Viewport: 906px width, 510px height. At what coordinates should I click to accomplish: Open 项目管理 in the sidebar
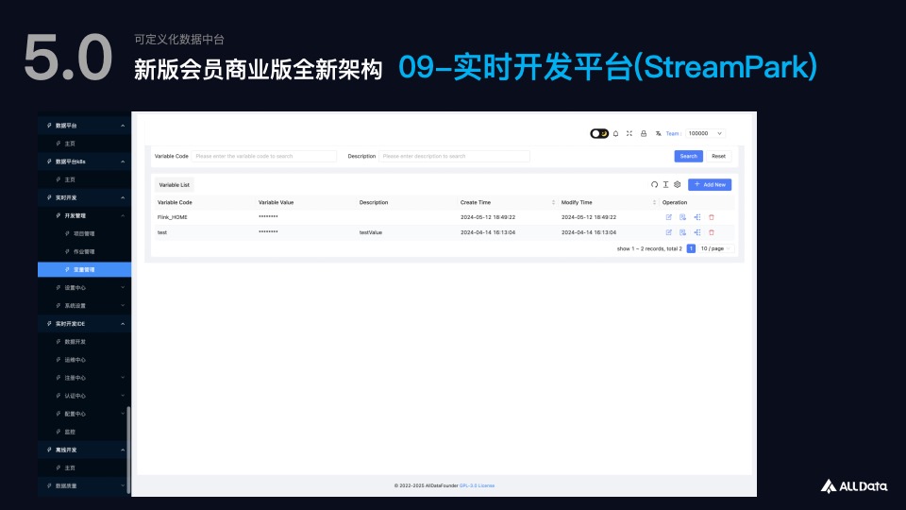(84, 233)
